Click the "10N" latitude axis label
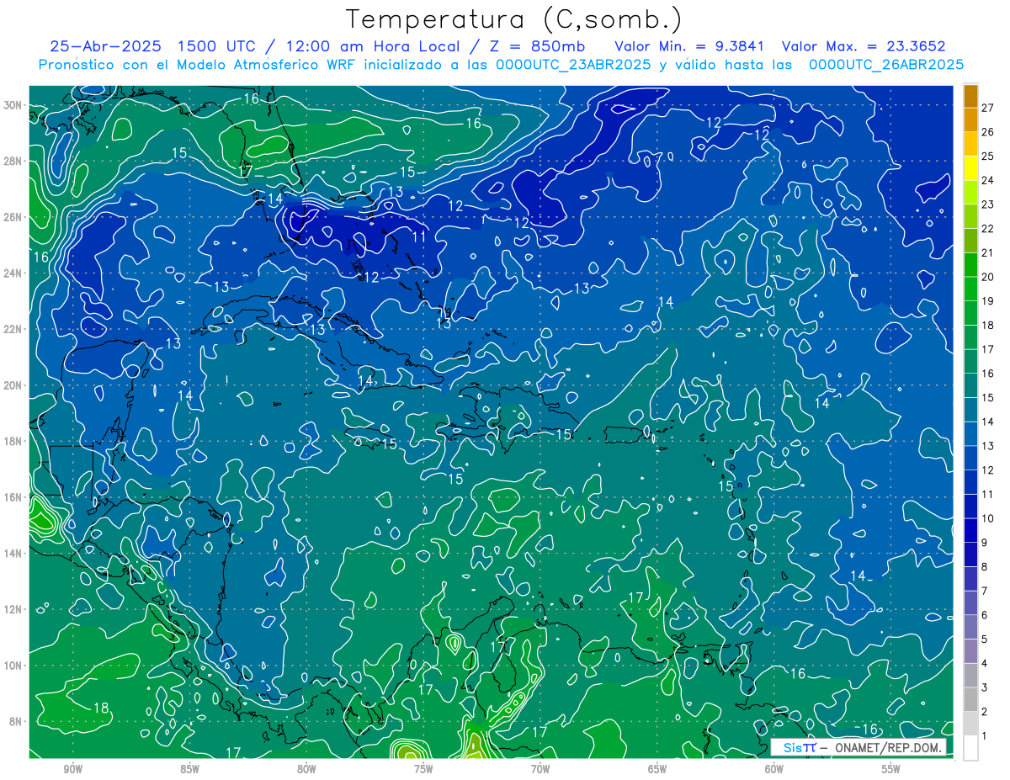 point(14,665)
